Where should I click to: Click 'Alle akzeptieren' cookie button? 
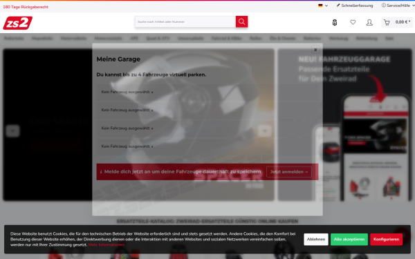349,239
